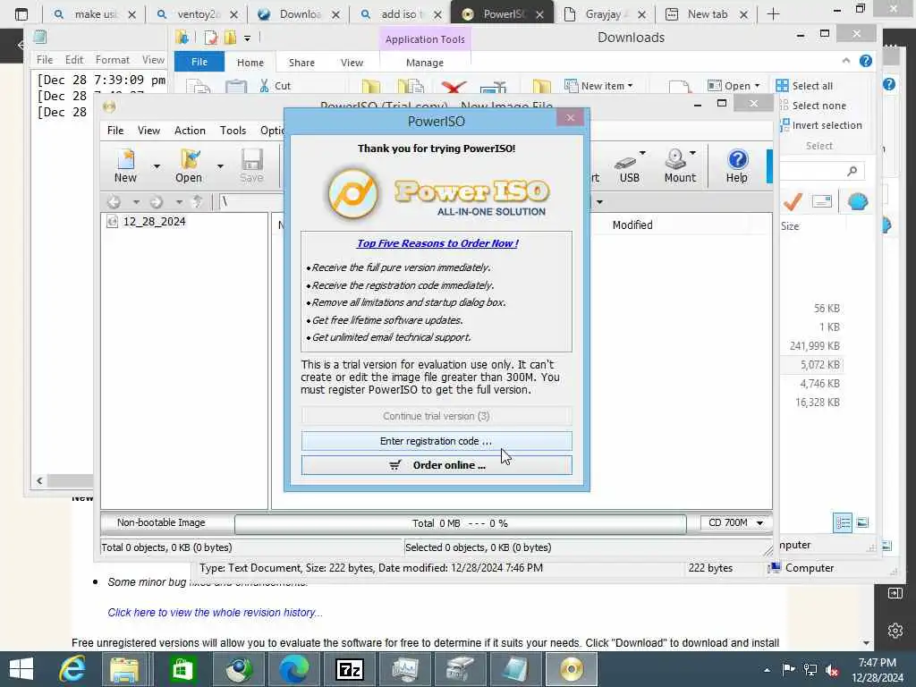Click the Order online button
The image size is (916, 687).
coord(437,465)
